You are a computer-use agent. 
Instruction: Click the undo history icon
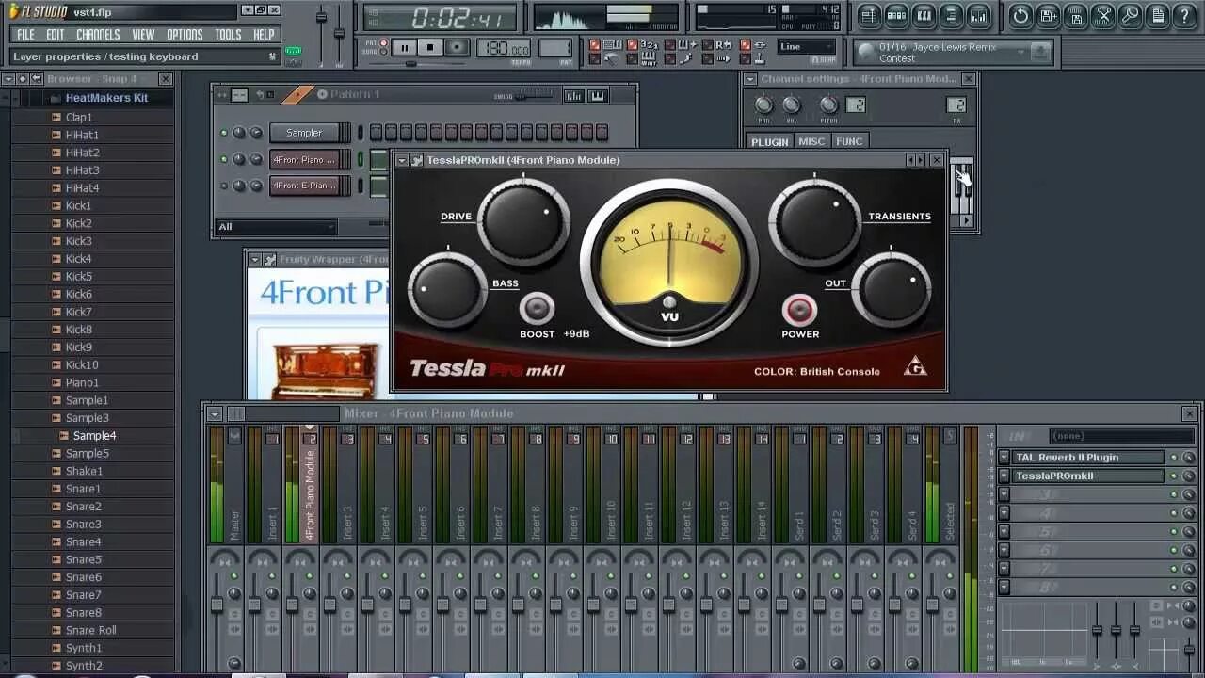click(1020, 16)
